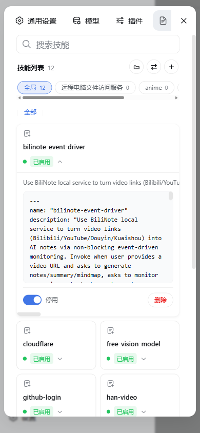Screen dimensions: 200x433
Task: Click the name: "bilinote-event-driver" code line
Action: tap(78, 210)
